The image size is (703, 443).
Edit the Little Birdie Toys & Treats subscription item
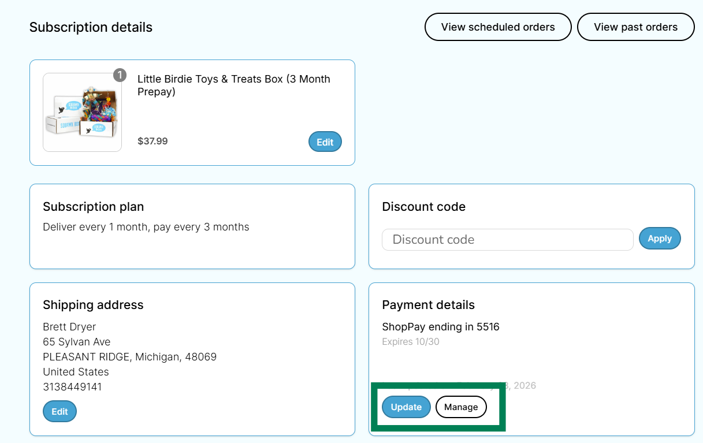pos(325,142)
